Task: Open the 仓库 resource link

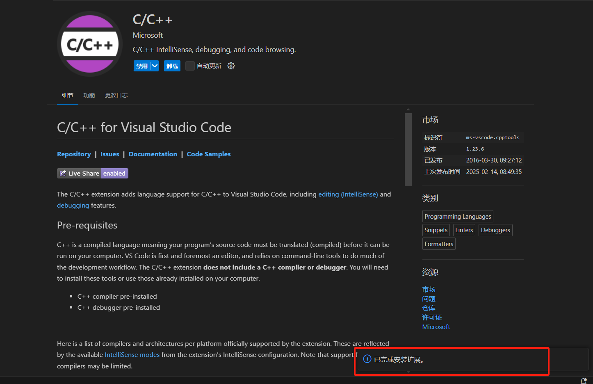Action: pyautogui.click(x=429, y=308)
